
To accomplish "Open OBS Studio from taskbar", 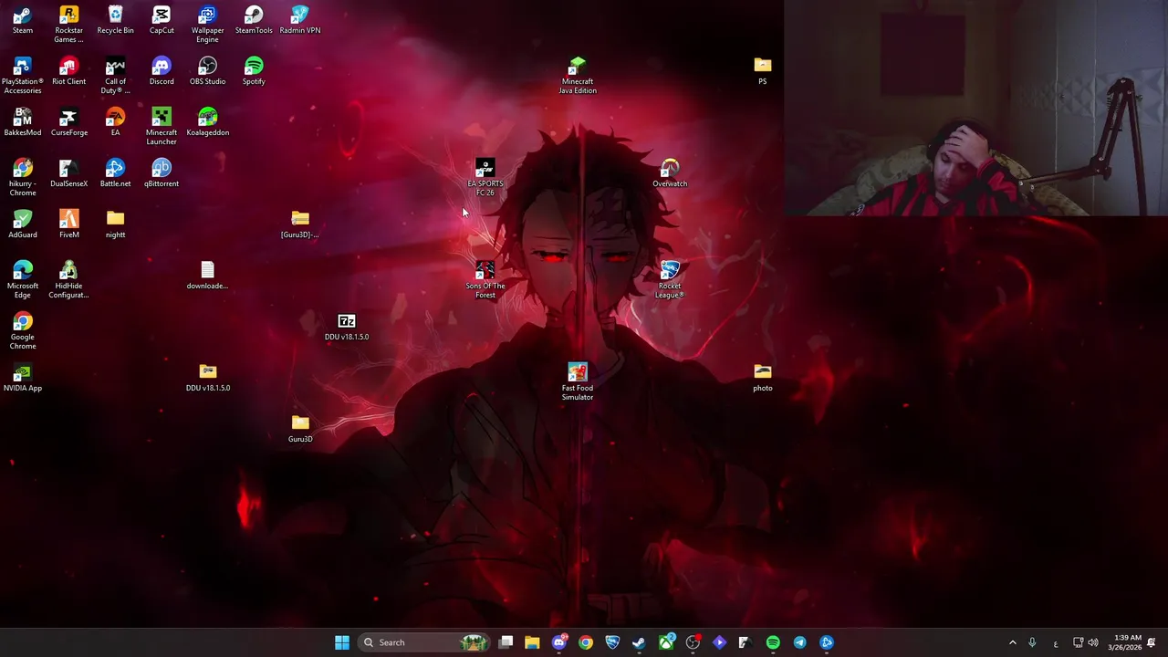I will click(x=693, y=642).
